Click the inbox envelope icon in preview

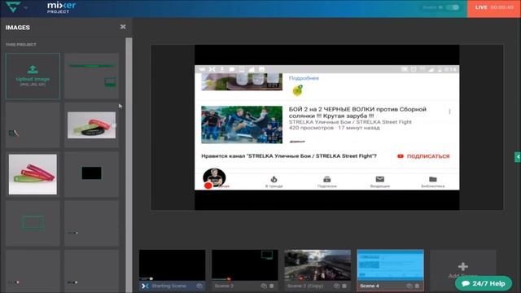[380, 179]
